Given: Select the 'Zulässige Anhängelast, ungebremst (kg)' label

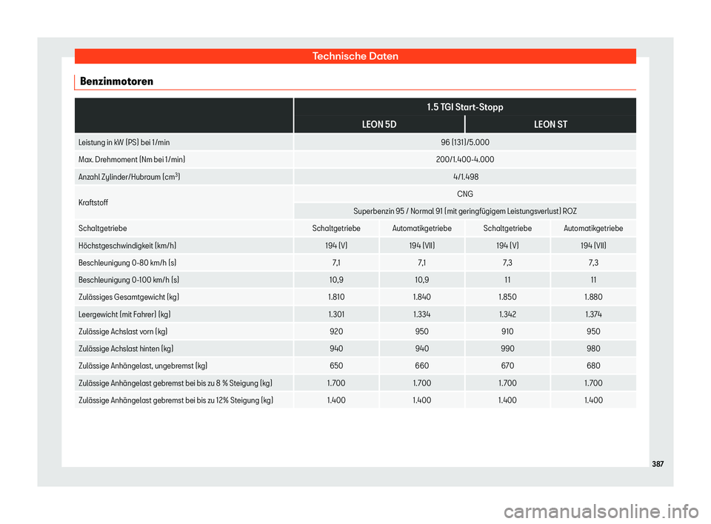Looking at the screenshot, I should [143, 366].
